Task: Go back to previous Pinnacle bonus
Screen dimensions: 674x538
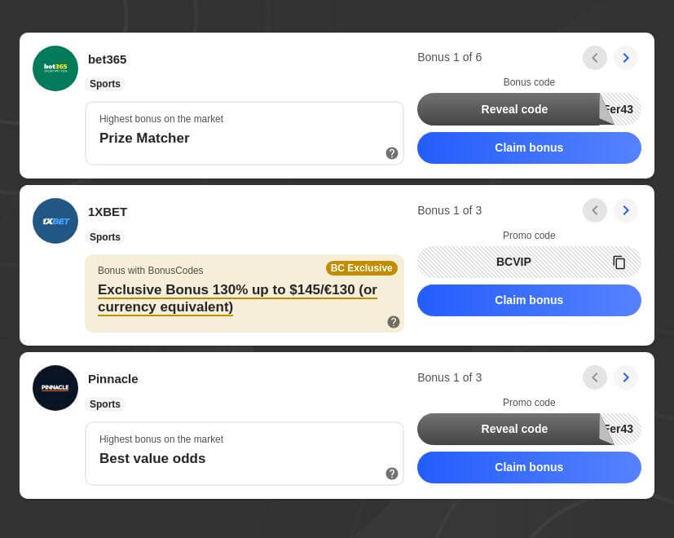Action: pos(595,377)
